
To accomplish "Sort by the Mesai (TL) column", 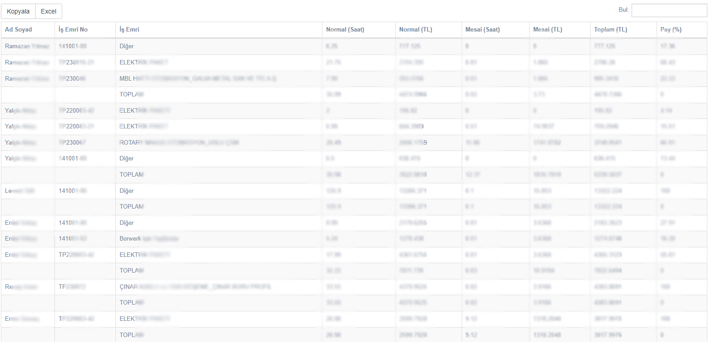I will click(547, 29).
